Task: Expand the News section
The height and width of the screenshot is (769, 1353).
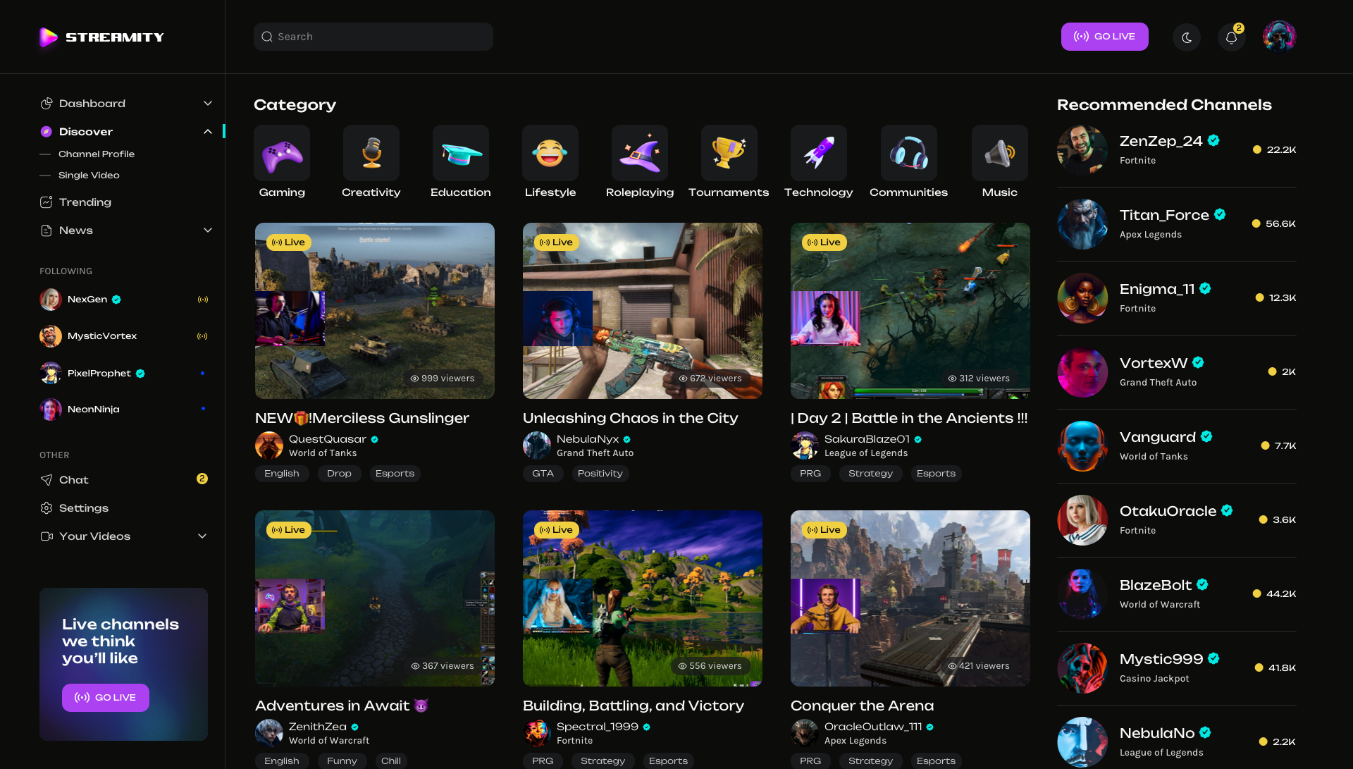Action: pos(208,230)
